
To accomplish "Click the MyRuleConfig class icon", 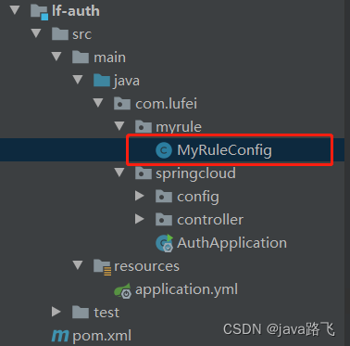I will click(164, 150).
